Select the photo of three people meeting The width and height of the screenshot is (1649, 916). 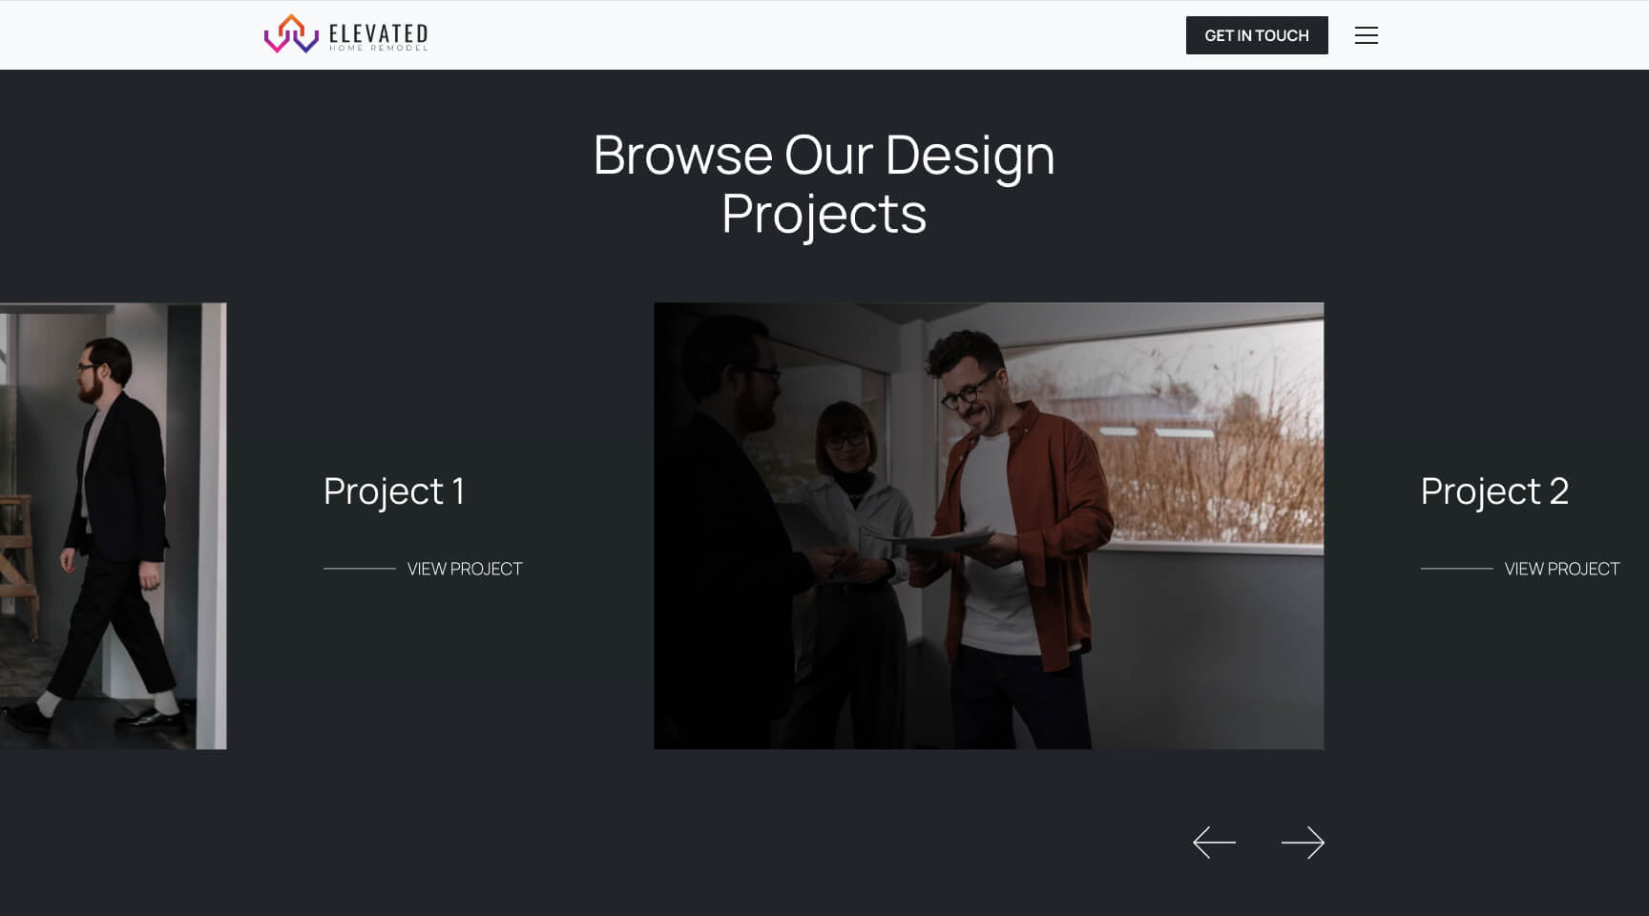tap(989, 526)
